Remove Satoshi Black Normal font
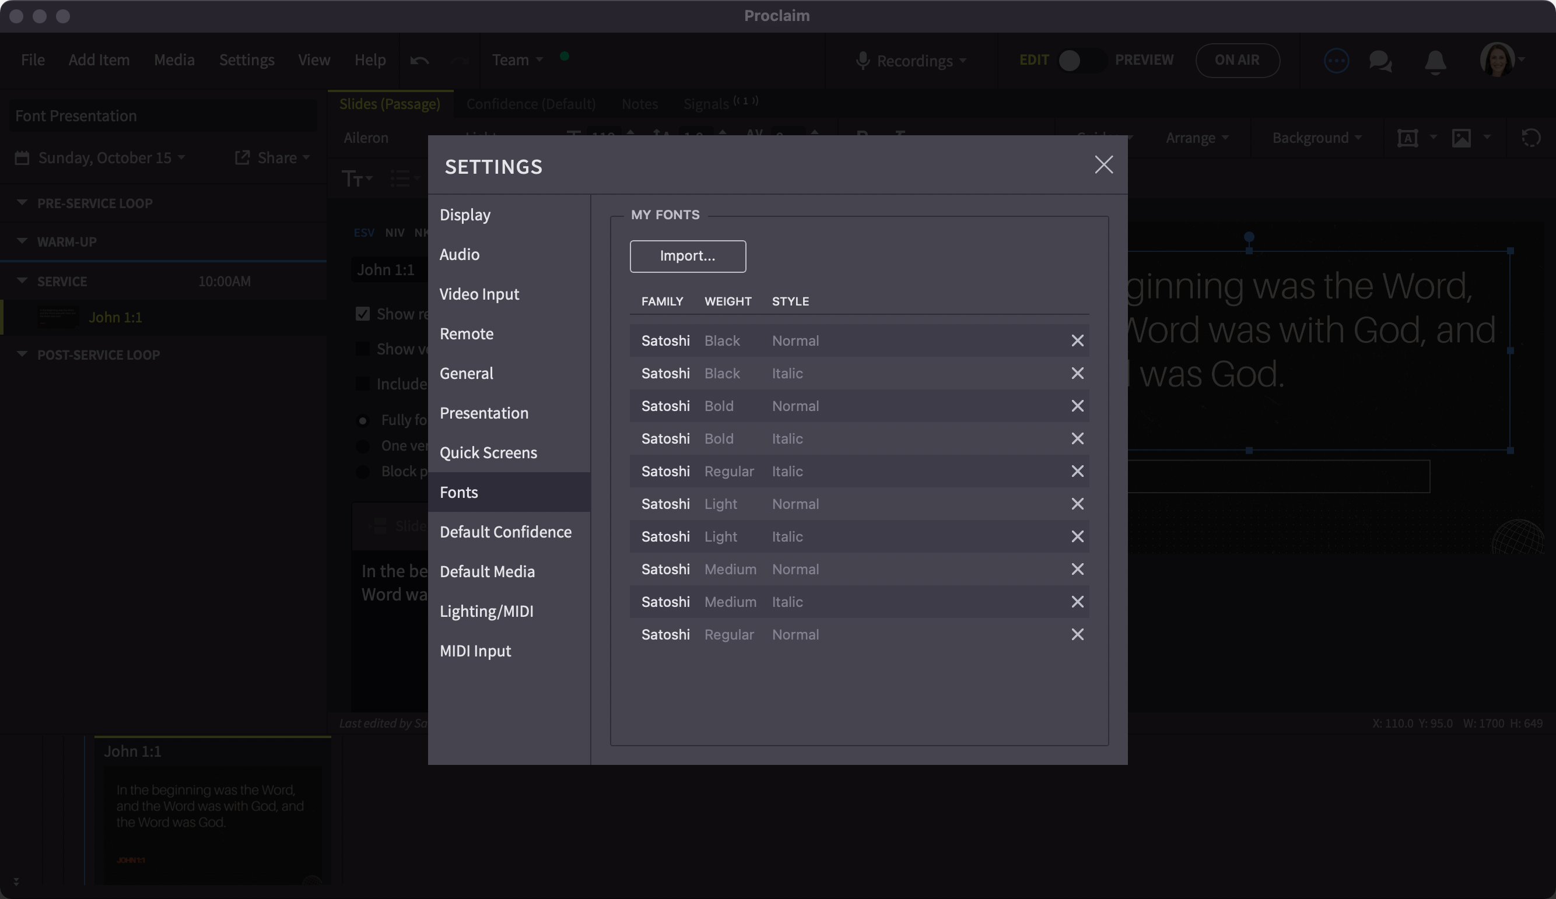 1077,341
